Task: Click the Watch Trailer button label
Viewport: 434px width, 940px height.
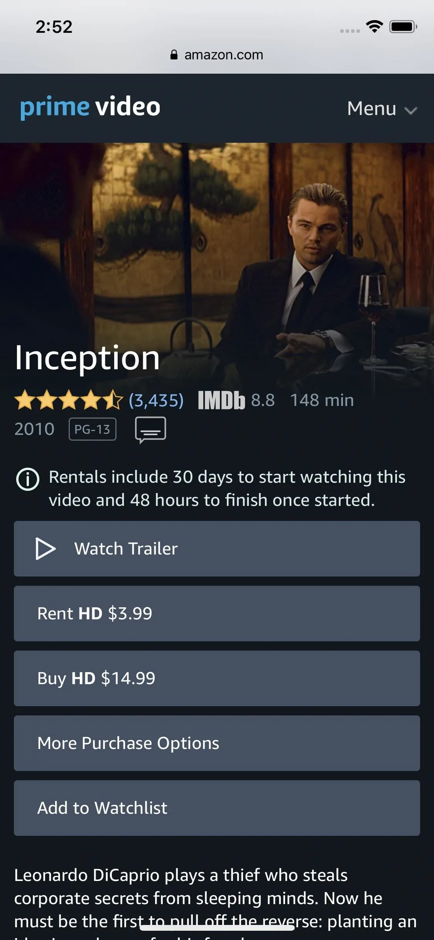Action: [126, 548]
